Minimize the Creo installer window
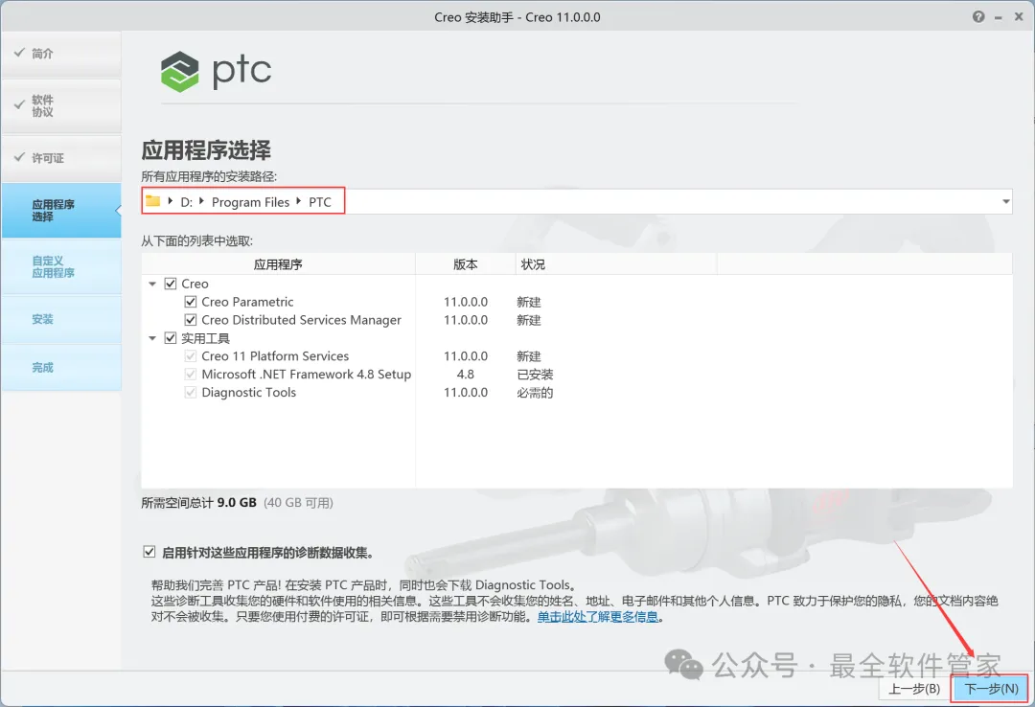The height and width of the screenshot is (707, 1035). tap(998, 18)
